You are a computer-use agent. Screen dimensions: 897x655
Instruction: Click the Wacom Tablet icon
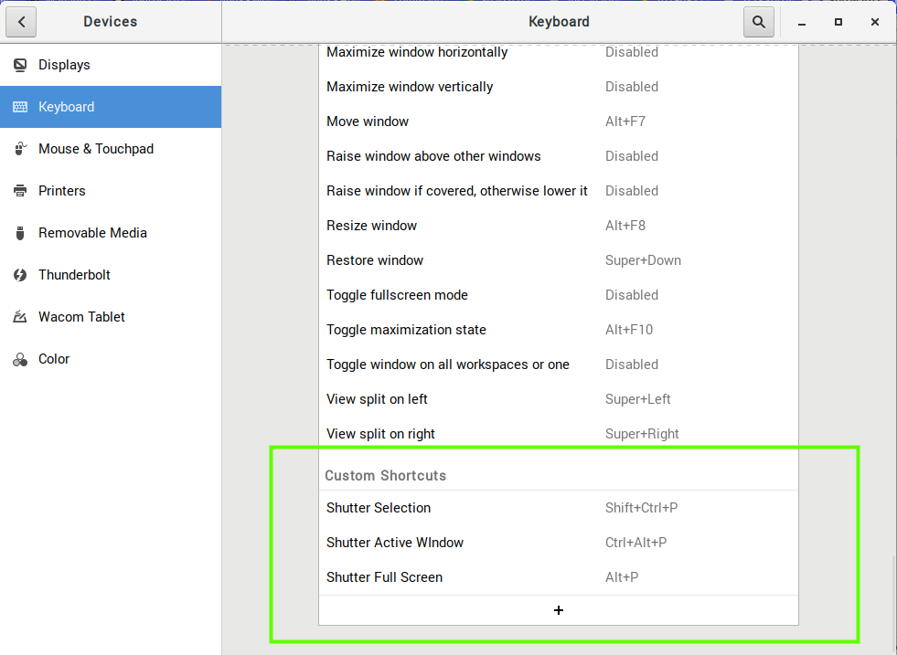click(20, 317)
